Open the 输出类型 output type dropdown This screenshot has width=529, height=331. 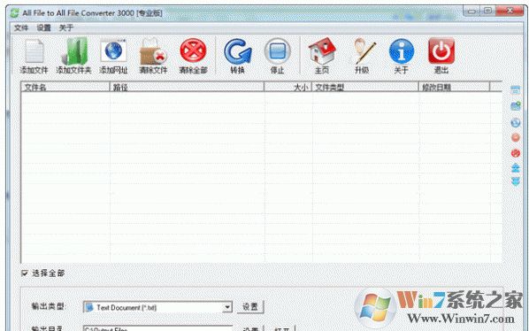click(227, 307)
